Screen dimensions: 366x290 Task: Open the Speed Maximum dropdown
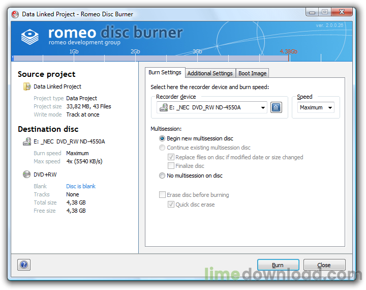click(x=316, y=107)
